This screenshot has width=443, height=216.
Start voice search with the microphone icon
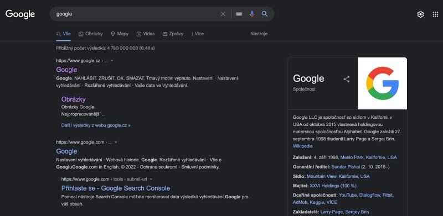252,14
